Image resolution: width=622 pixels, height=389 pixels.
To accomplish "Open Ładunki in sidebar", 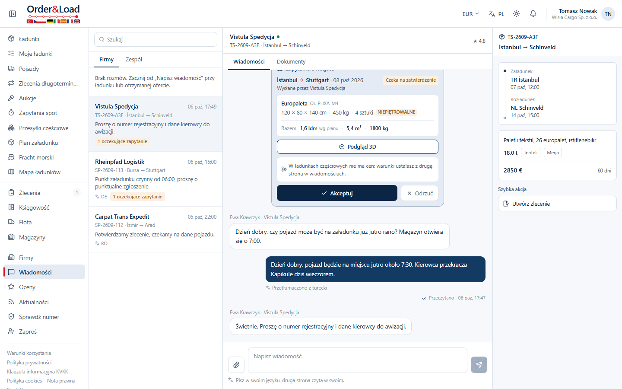I will tap(44, 39).
